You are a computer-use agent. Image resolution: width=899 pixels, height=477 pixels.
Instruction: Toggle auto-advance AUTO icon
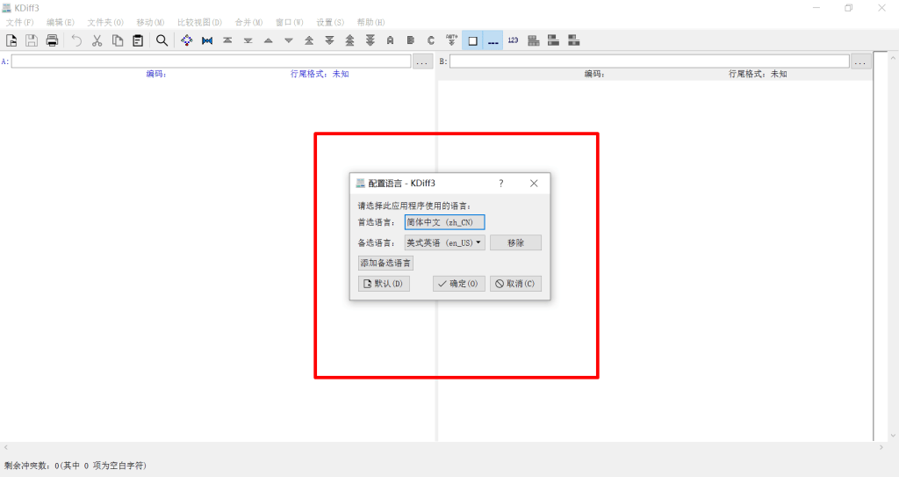[451, 40]
